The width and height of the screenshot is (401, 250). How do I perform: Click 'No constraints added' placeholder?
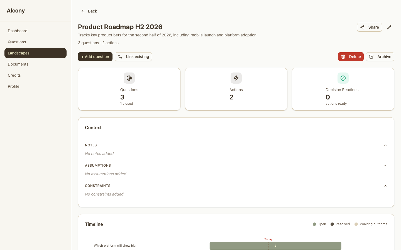[104, 194]
